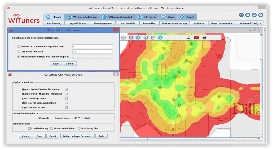Uncheck Min load/client in Mbps checkbox

pyautogui.click(x=19, y=57)
